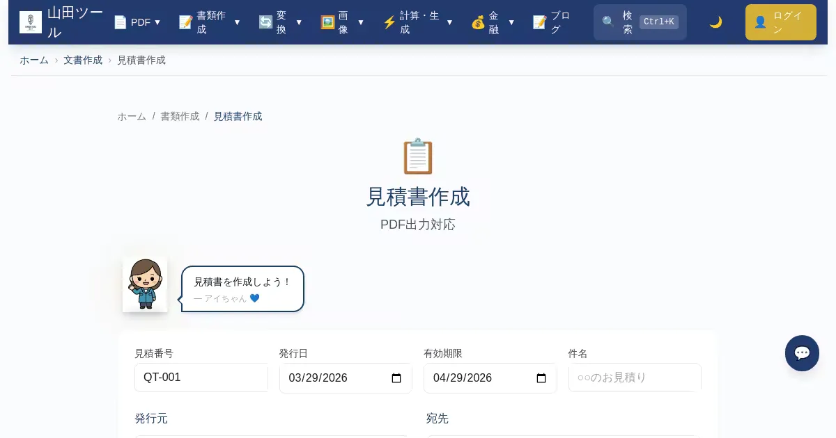This screenshot has height=438, width=836.
Task: Open calendar picker for 有効期限 field
Action: tap(541, 378)
